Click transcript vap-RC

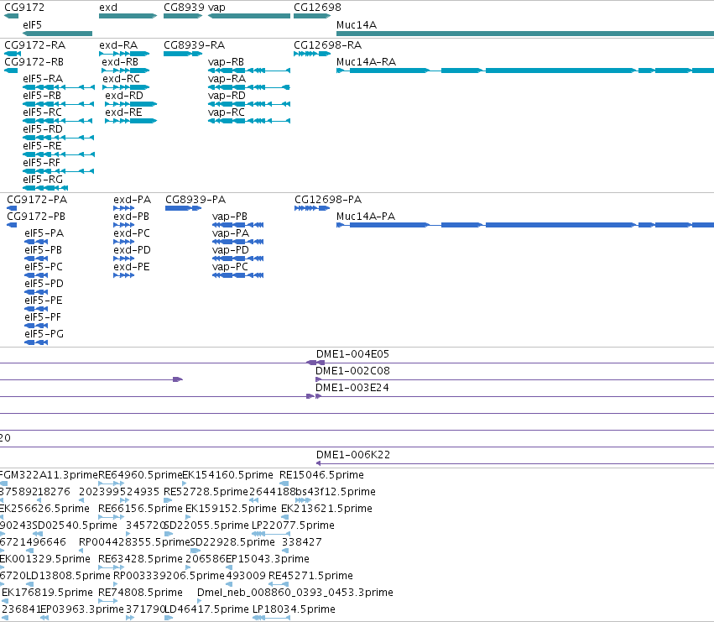(x=249, y=121)
